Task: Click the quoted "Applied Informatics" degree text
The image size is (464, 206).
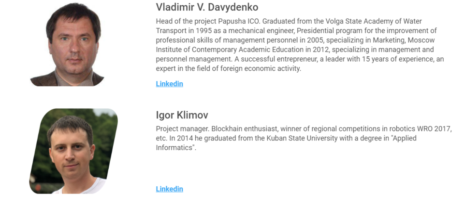Action: (404, 138)
